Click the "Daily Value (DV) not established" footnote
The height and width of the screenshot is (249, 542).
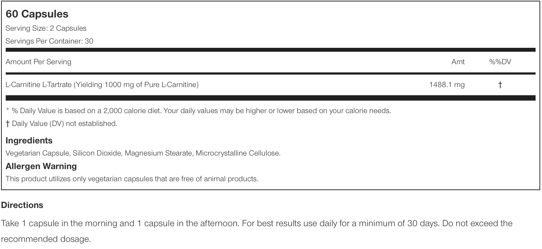[61, 123]
